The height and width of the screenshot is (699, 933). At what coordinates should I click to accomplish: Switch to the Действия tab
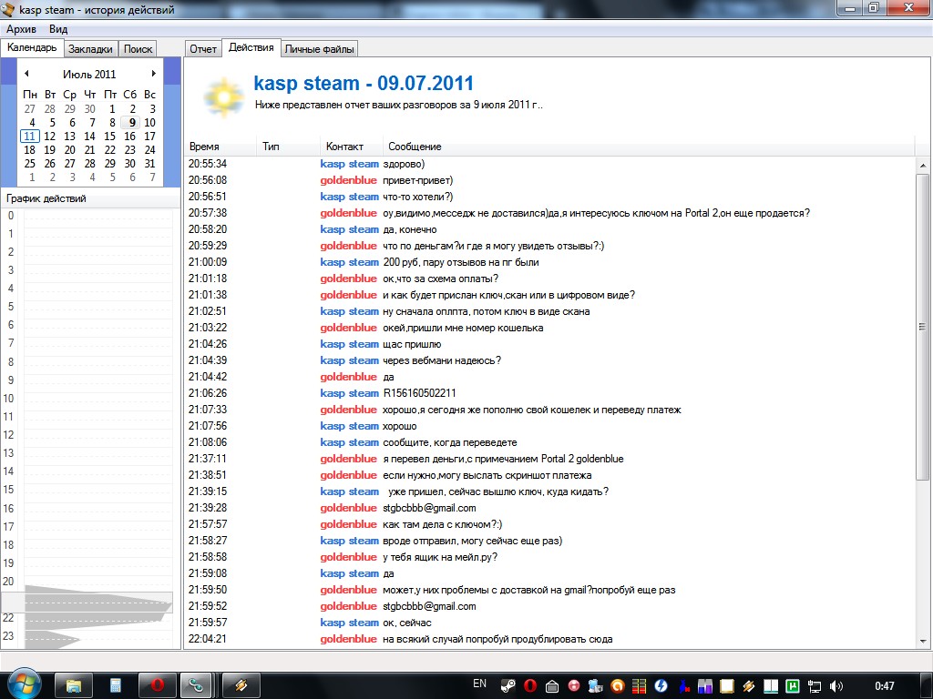coord(251,47)
